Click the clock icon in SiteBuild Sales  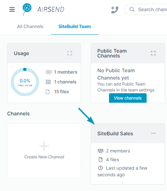tap(101, 168)
